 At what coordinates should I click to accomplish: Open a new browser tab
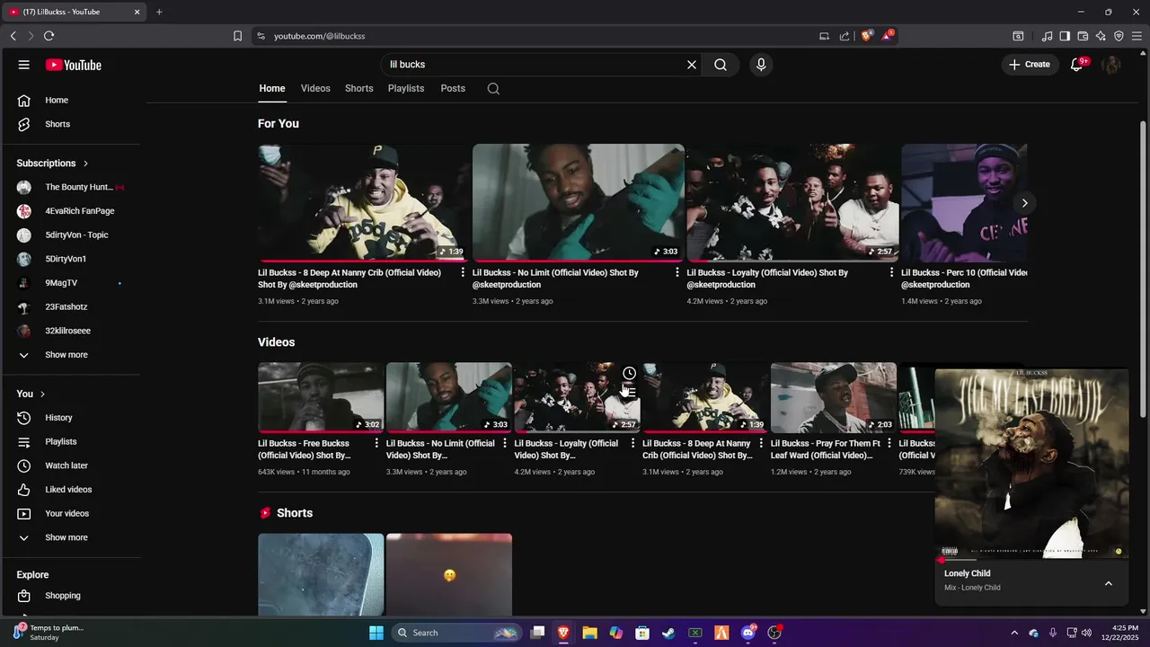point(159,12)
